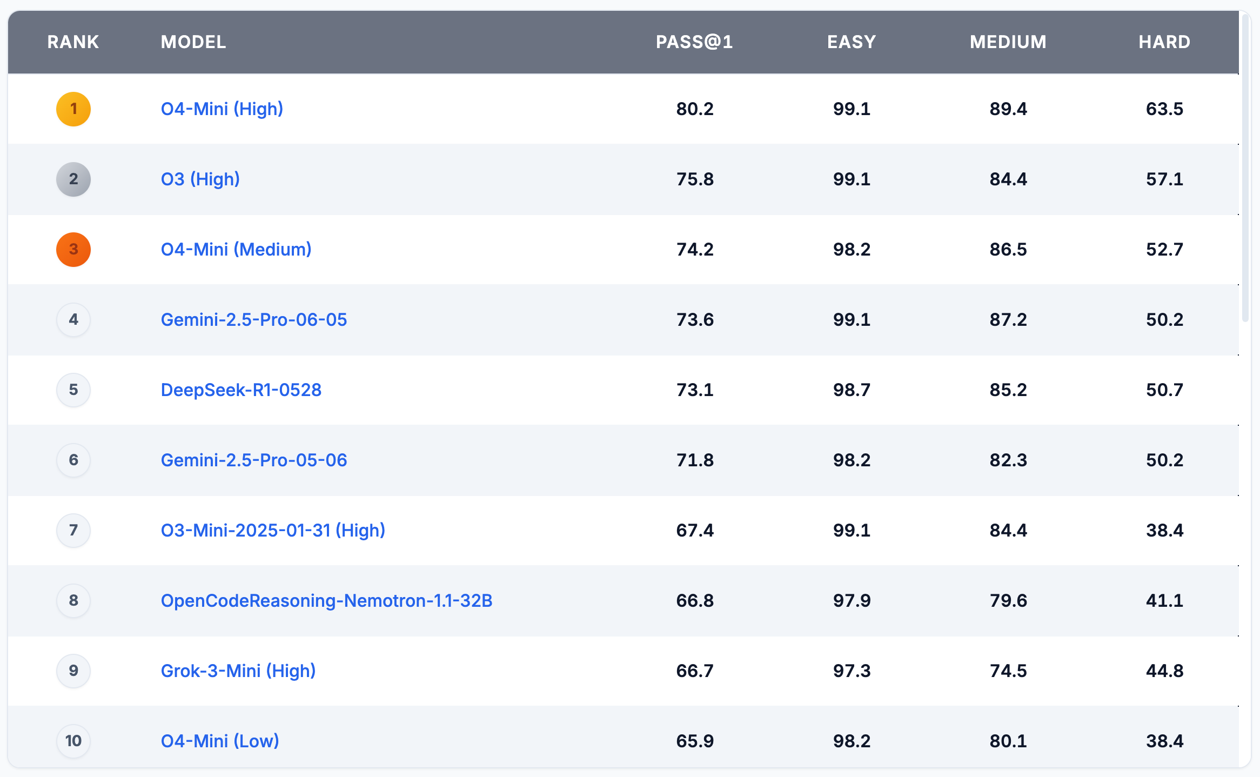Open the Grok-3-Mini (High) link
This screenshot has width=1260, height=777.
[x=238, y=671]
